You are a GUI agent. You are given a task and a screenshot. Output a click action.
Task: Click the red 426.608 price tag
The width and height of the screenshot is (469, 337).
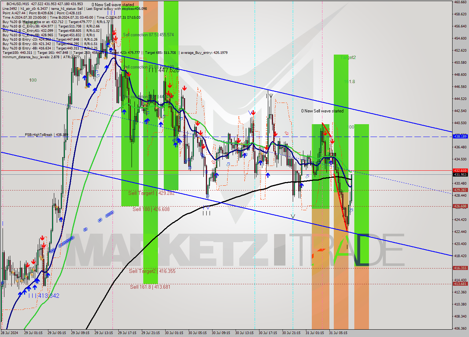pos(461,206)
